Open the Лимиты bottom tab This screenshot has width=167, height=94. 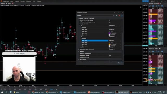(26, 87)
